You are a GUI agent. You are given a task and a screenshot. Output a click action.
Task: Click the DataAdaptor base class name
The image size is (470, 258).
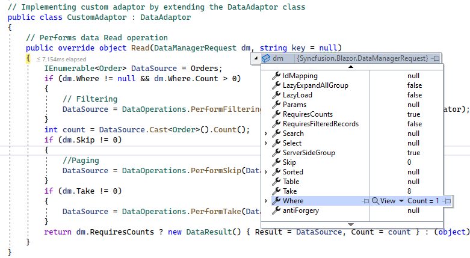(x=165, y=17)
